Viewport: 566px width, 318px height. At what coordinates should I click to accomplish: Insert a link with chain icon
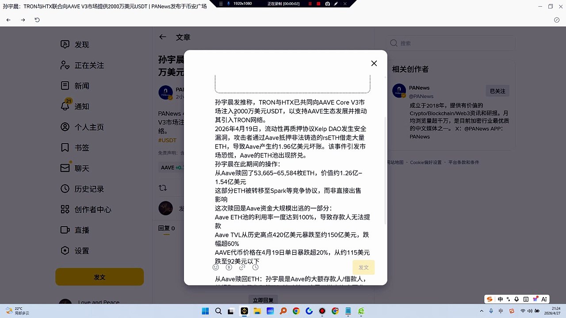point(242,267)
